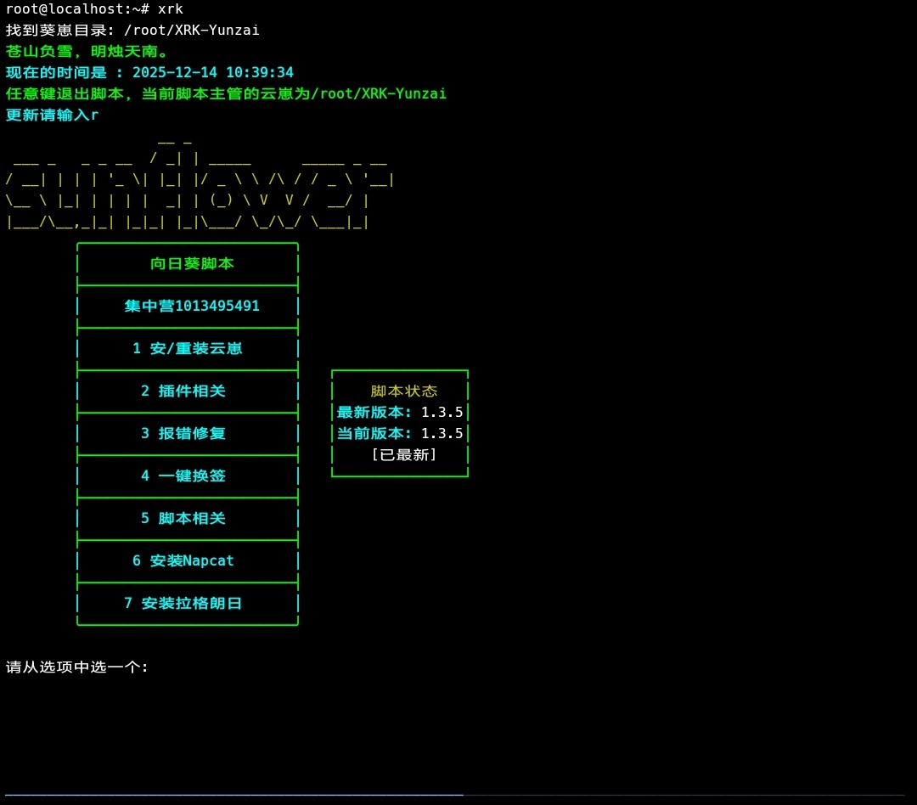Click the 更新请输入r update hint
The image size is (917, 805).
(52, 115)
